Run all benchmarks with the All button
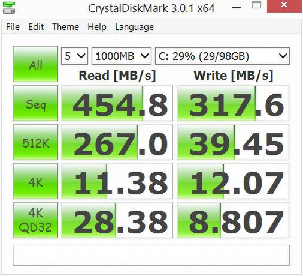Image resolution: width=303 pixels, height=276 pixels. tap(35, 64)
